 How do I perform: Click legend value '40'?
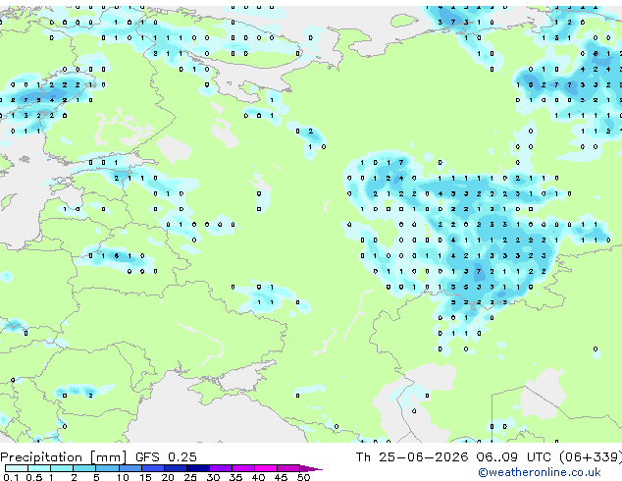[x=258, y=477]
